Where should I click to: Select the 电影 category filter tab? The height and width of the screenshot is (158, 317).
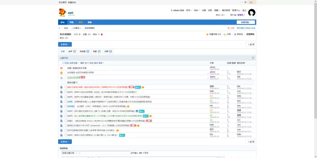pos(97,51)
